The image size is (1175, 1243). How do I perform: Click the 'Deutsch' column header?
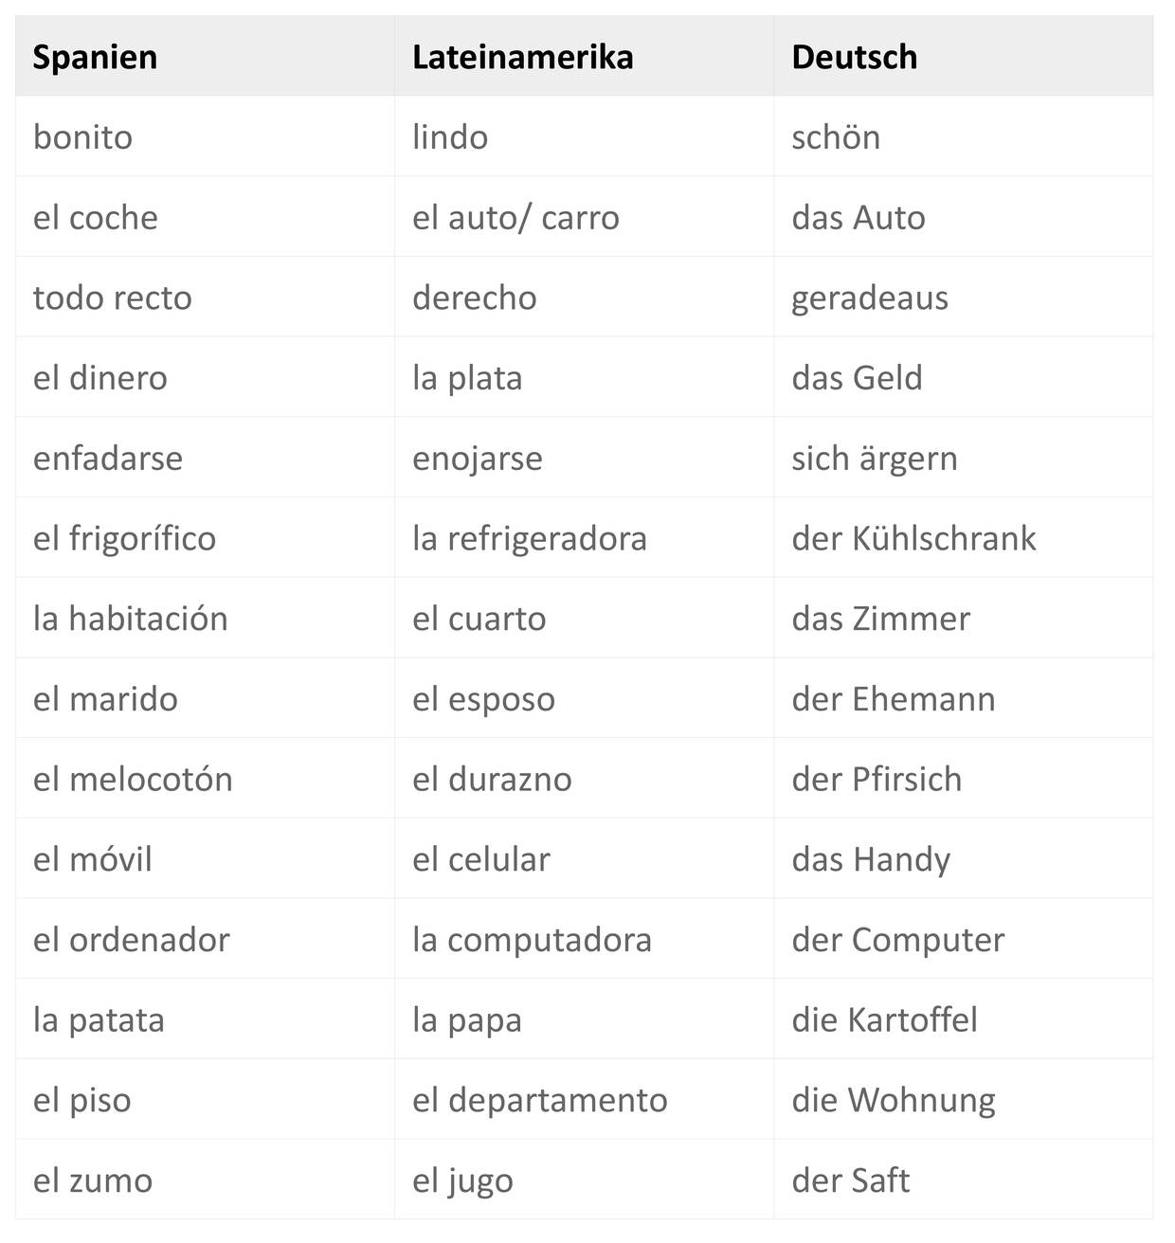[854, 57]
